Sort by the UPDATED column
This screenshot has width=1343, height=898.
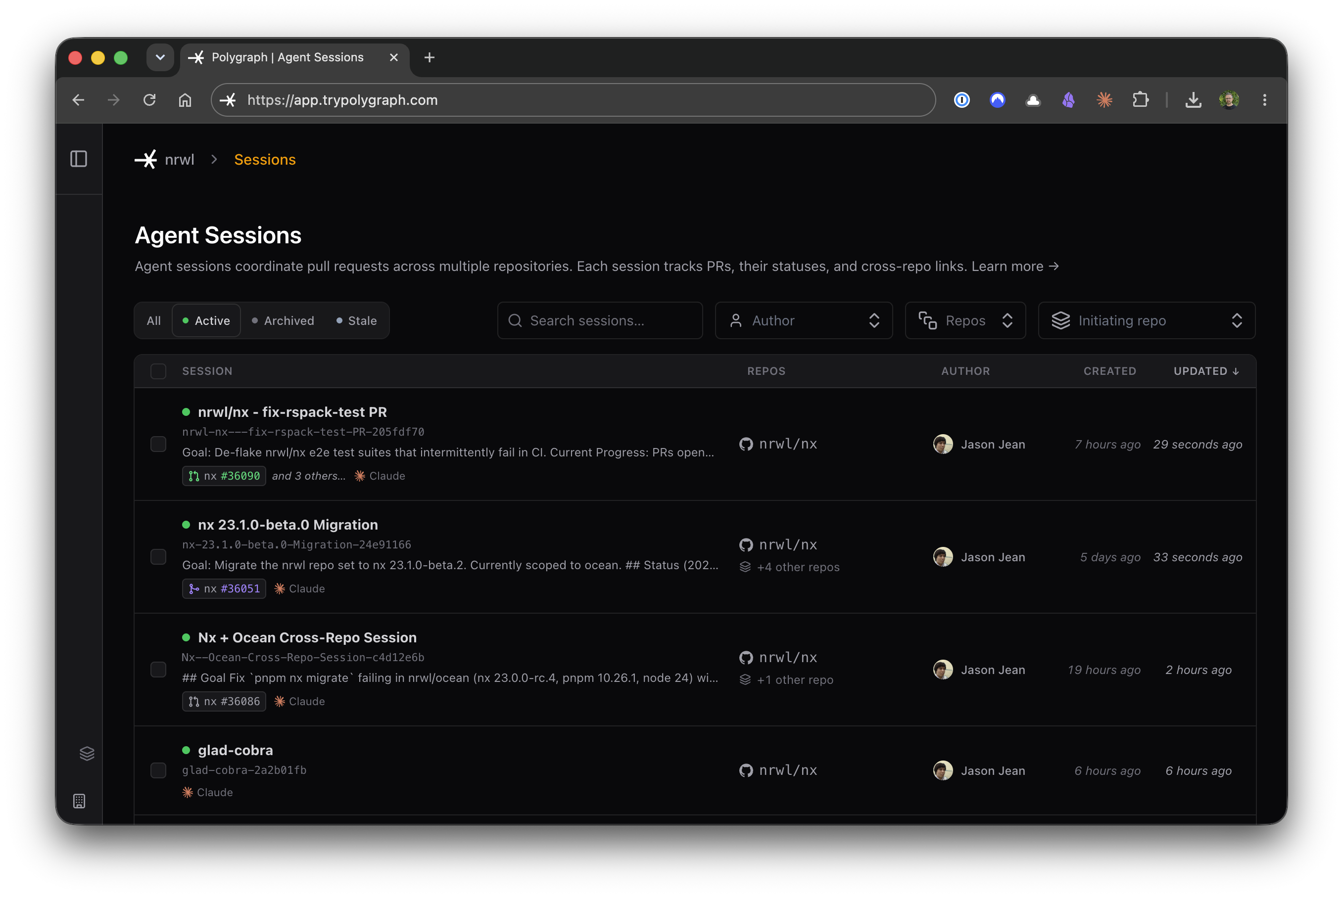[1206, 371]
